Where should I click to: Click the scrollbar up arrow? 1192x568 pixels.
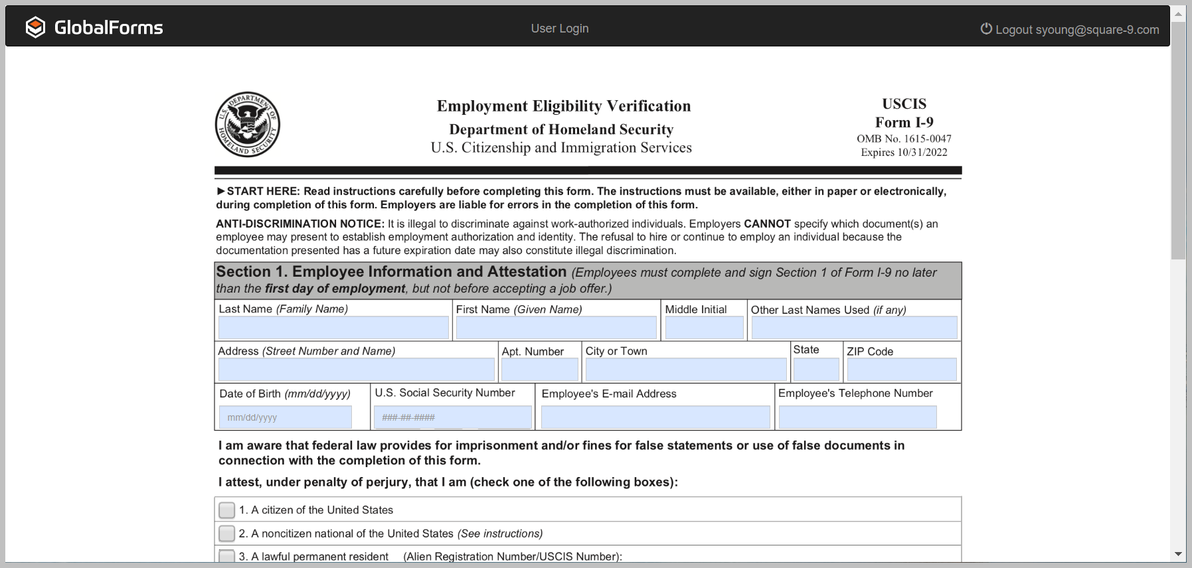click(1178, 14)
